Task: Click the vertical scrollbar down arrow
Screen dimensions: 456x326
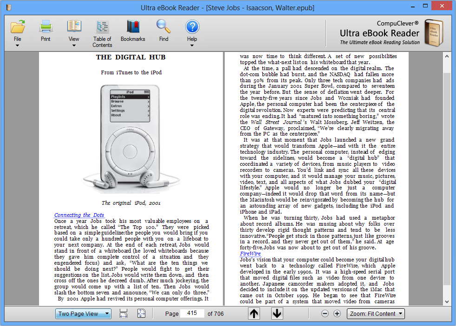Action: [447, 301]
